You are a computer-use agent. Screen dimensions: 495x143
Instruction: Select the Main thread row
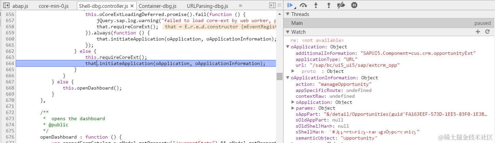(389, 23)
